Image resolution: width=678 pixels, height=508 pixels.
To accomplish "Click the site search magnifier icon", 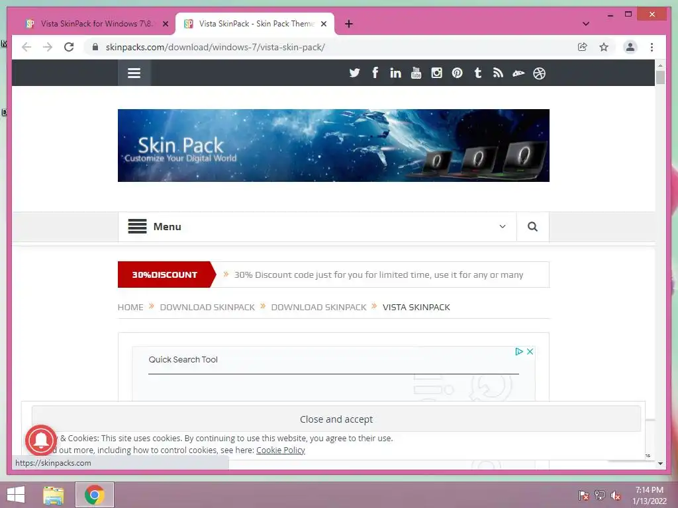I will 532,226.
